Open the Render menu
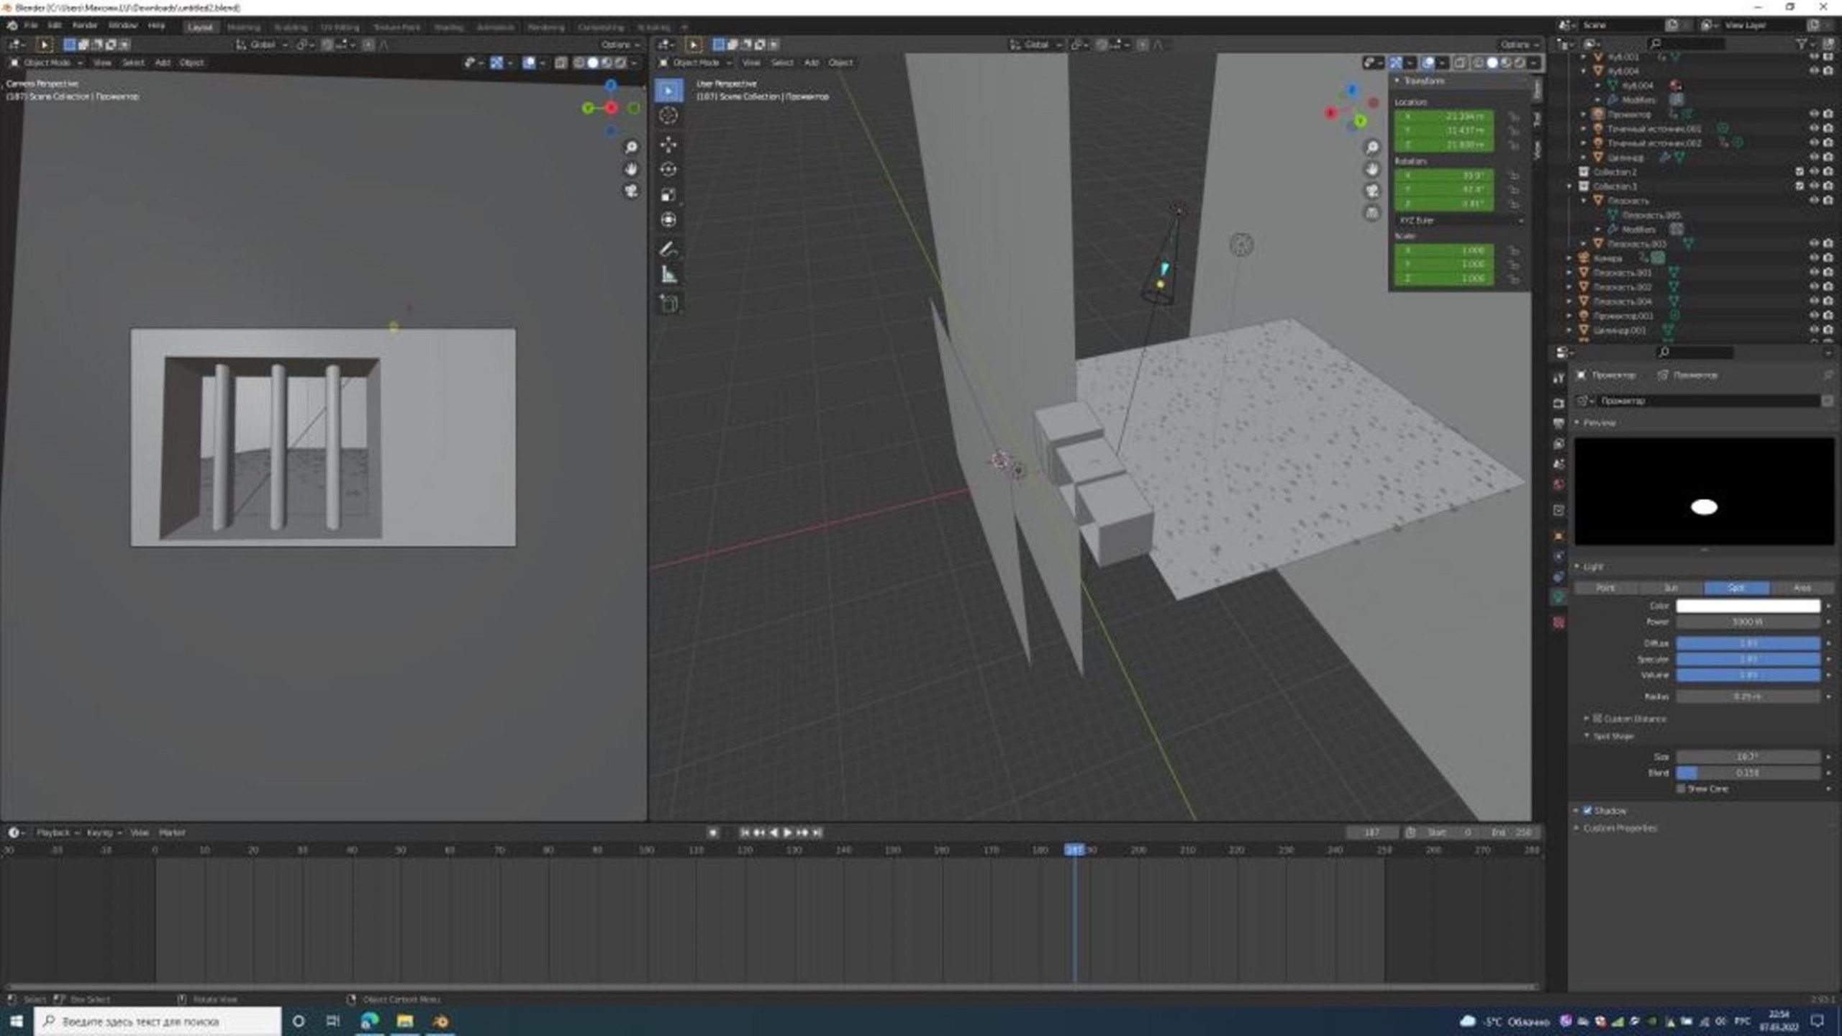1842x1036 pixels. click(84, 25)
